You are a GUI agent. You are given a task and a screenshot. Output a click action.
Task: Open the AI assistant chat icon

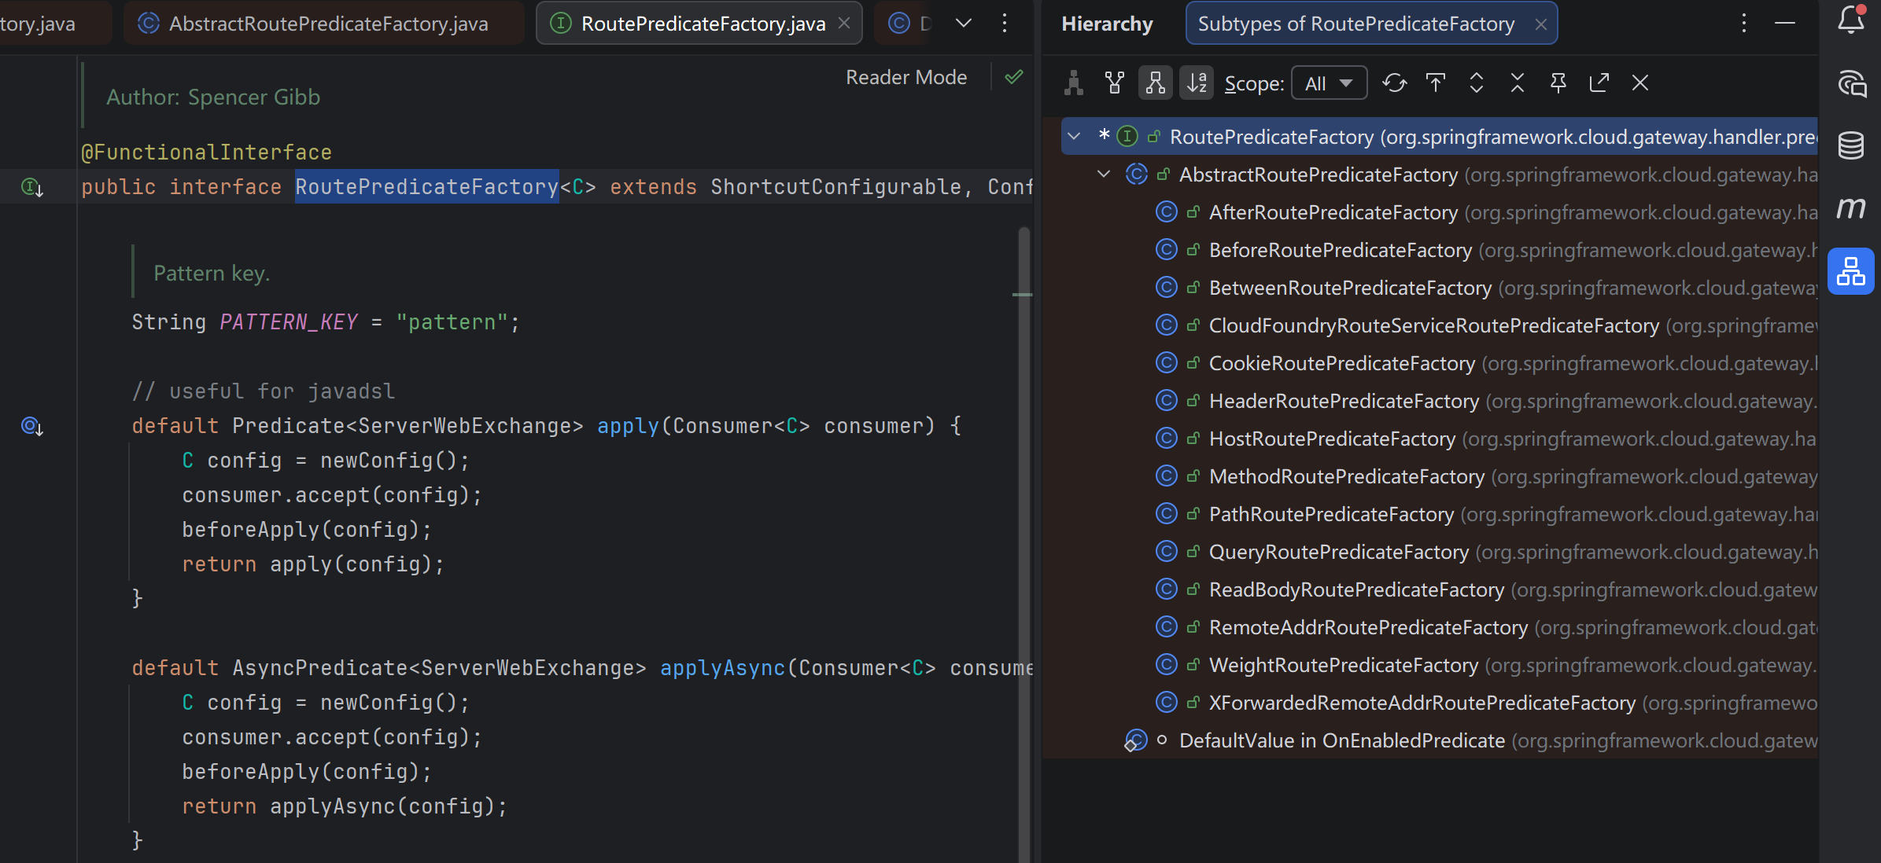click(1850, 83)
